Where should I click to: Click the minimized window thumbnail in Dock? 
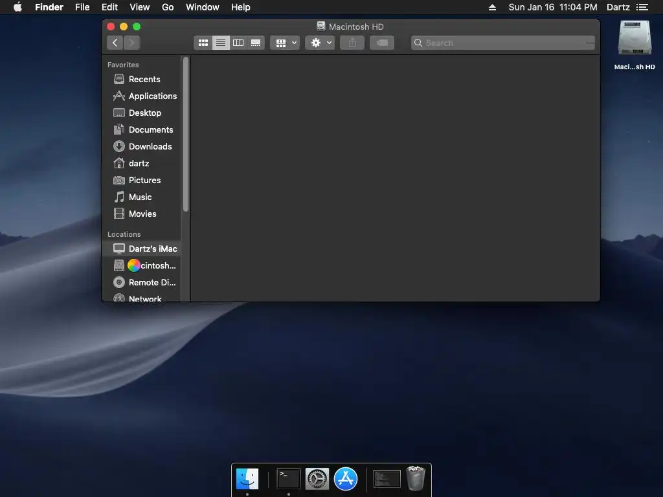point(387,479)
